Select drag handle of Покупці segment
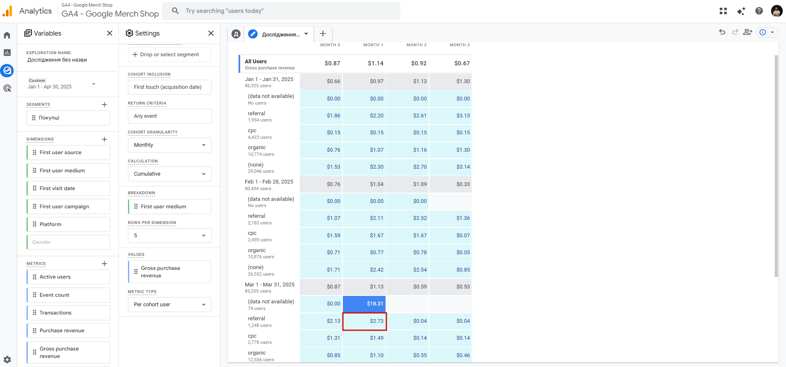786x367 pixels. click(34, 118)
